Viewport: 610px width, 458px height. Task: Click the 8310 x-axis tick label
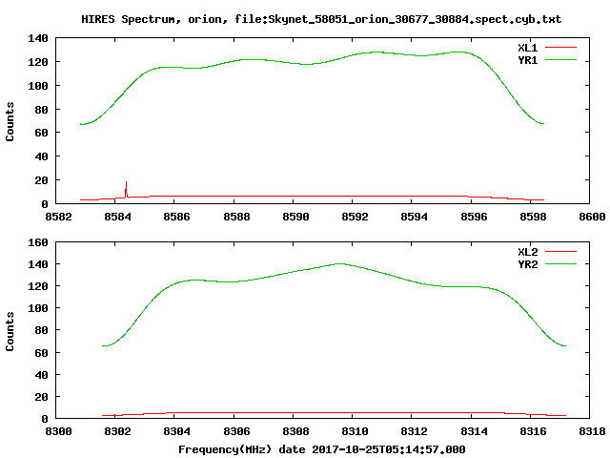pyautogui.click(x=355, y=432)
